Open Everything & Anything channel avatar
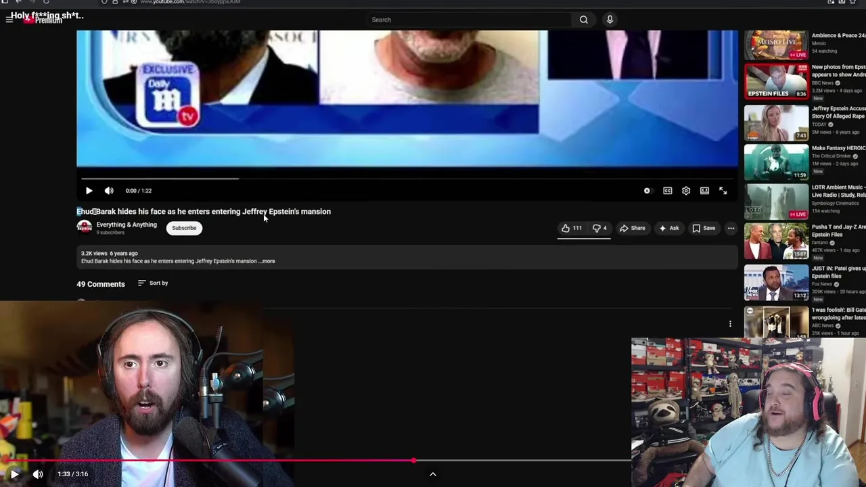 point(84,227)
